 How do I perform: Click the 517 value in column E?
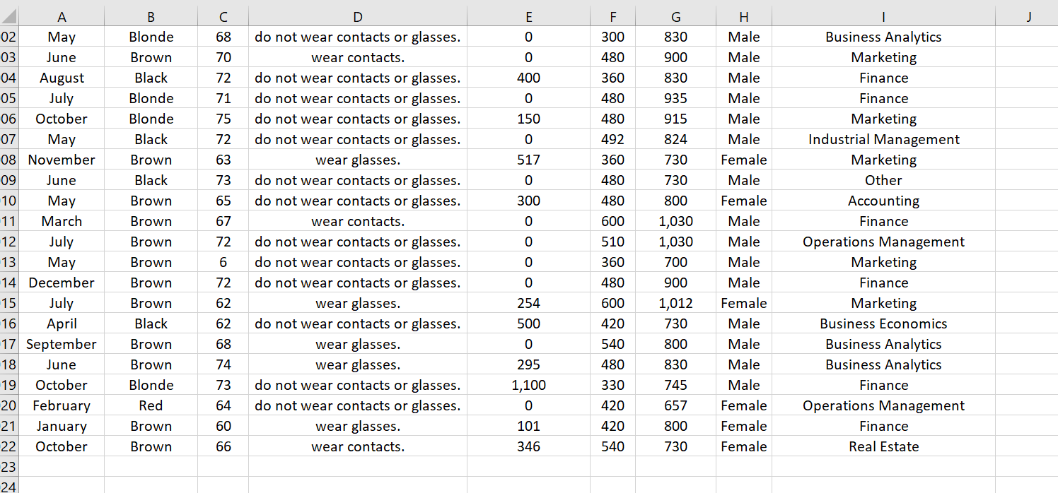[x=528, y=160]
